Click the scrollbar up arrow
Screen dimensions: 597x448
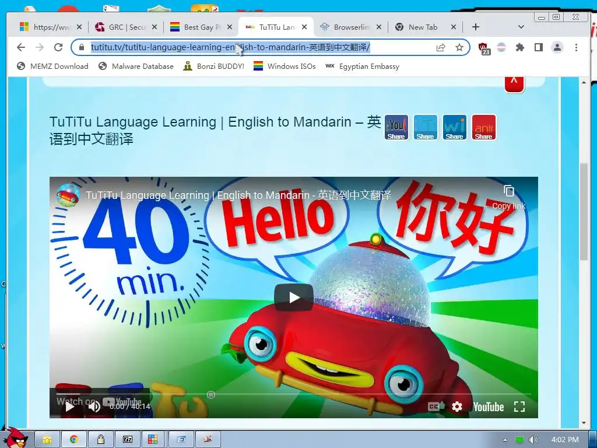584,82
